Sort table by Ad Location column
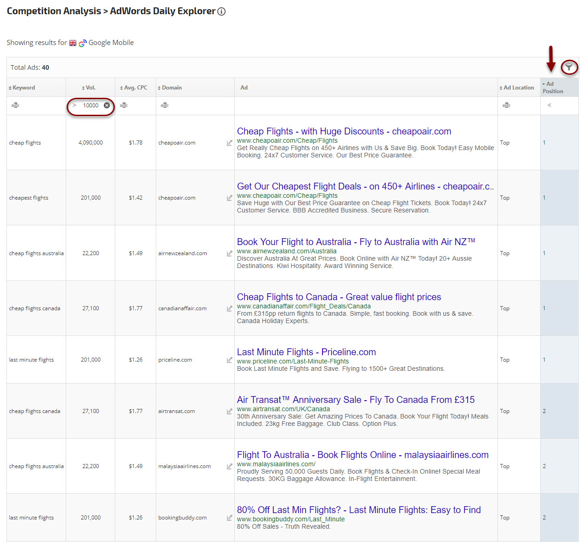 pos(518,88)
